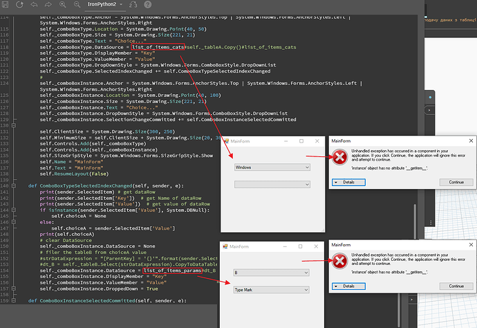Screen dimensions: 477x328
Task: Maximize the MainForm window with the Windows combo
Action: 301,141
